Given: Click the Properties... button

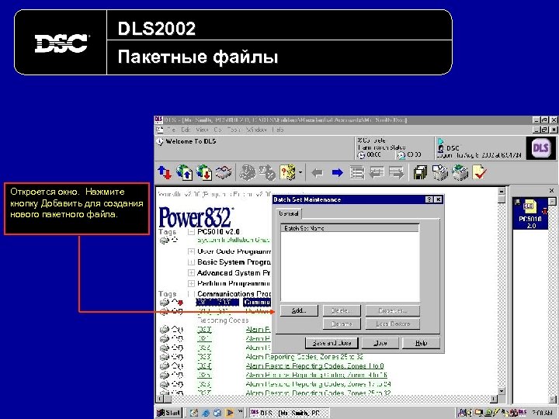Looking at the screenshot, I should pos(393,310).
